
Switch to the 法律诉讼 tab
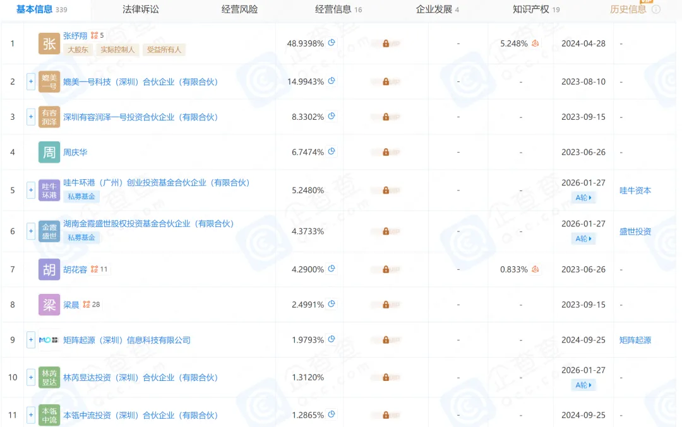pyautogui.click(x=140, y=9)
